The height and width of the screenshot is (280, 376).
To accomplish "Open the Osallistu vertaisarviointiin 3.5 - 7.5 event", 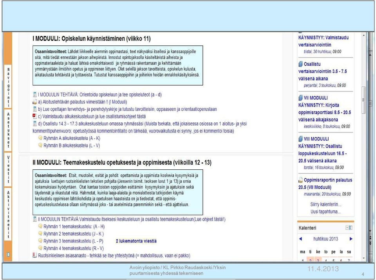I will [x=323, y=72].
